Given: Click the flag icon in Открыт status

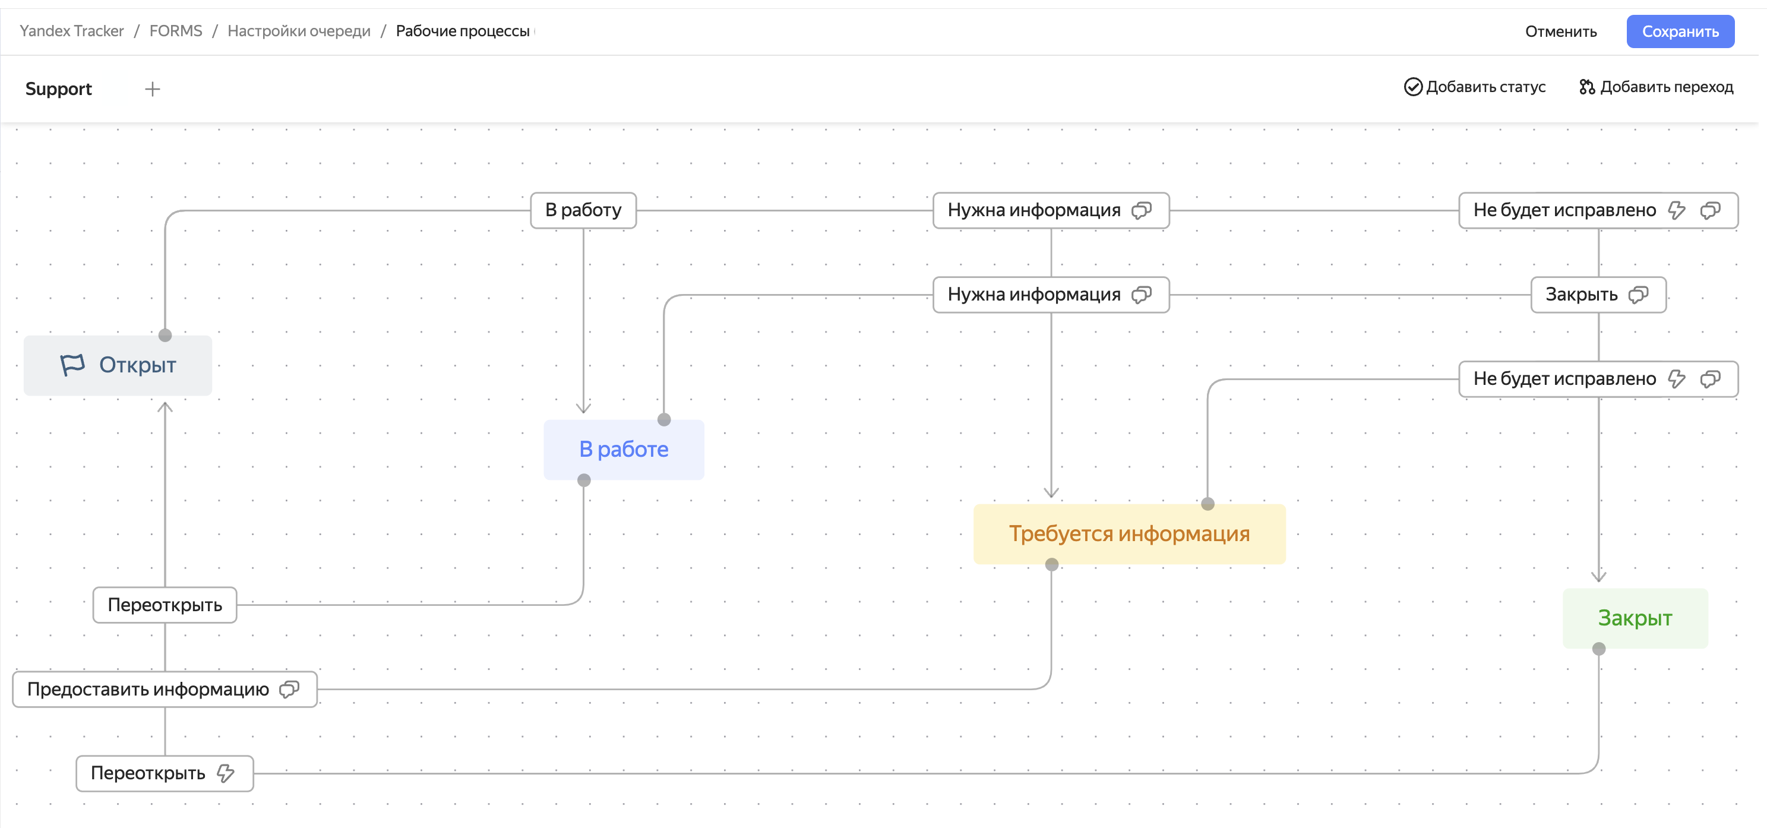Looking at the screenshot, I should click(72, 365).
